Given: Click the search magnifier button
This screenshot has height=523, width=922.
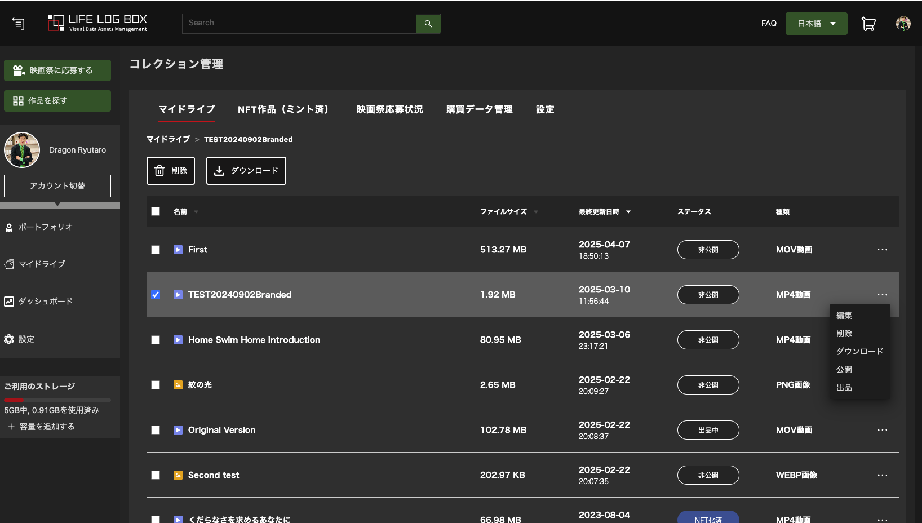Looking at the screenshot, I should [428, 24].
